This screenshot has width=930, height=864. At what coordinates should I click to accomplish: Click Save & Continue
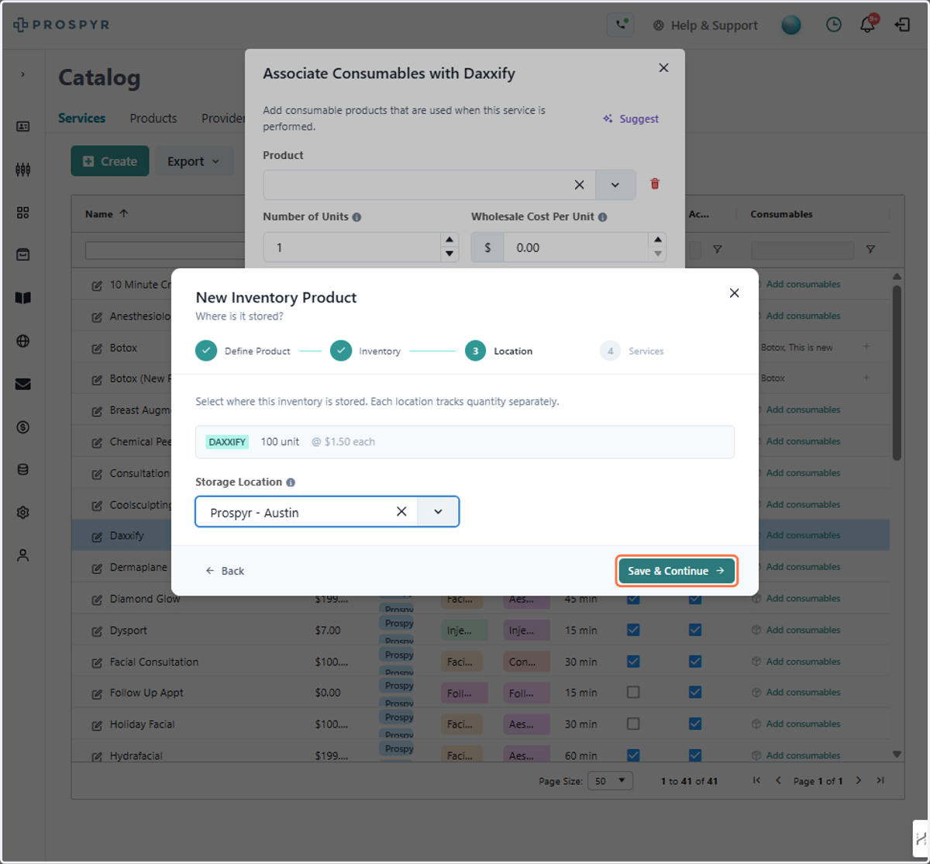[x=677, y=571]
